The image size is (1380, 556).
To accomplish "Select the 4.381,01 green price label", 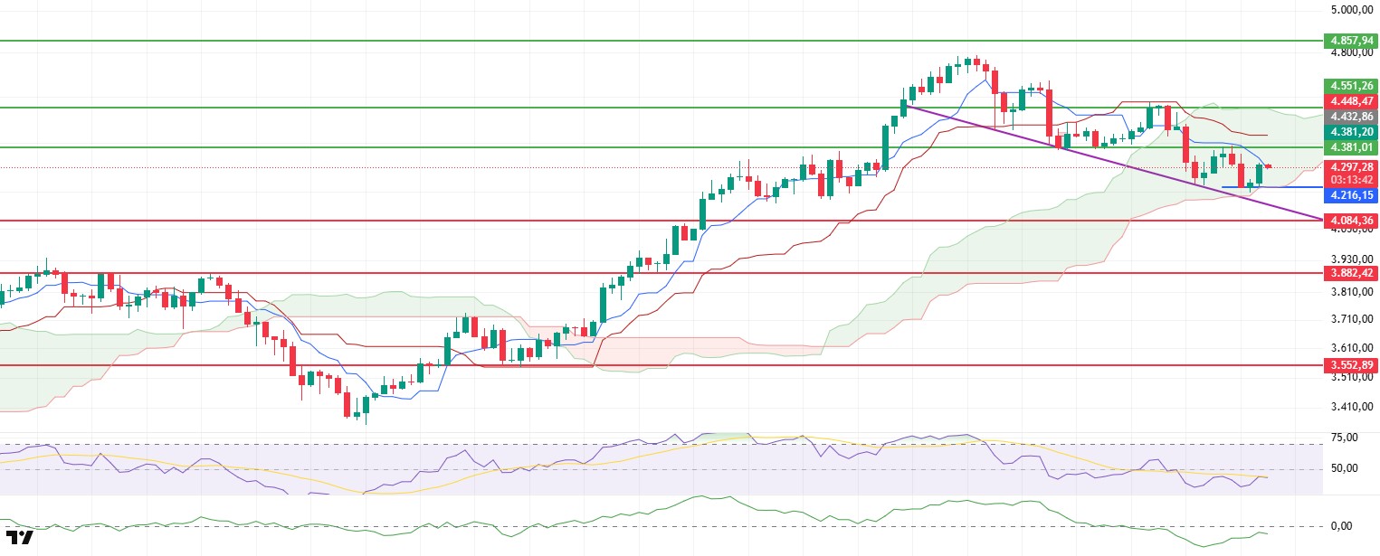I will coord(1349,147).
